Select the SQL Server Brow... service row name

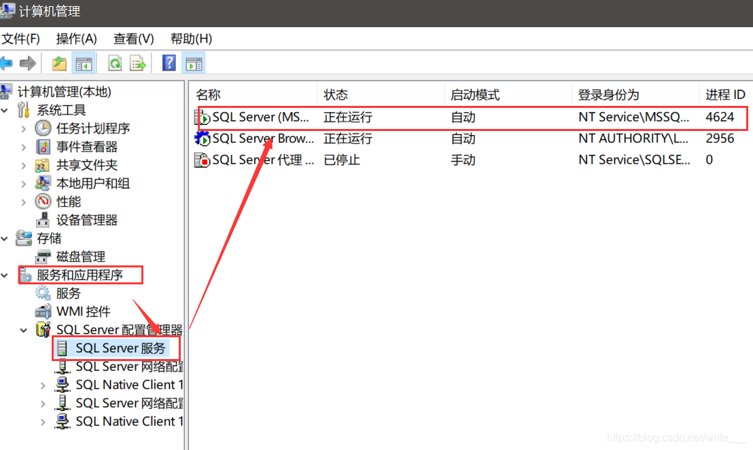pos(263,138)
